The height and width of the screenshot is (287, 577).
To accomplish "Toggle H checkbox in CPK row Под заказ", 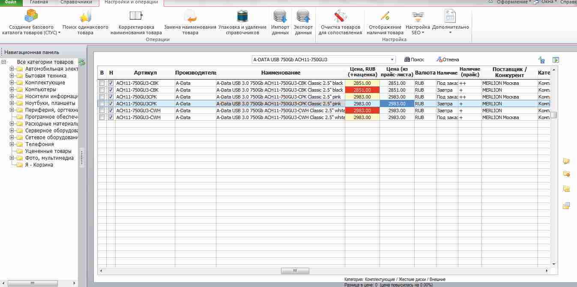I will (x=111, y=97).
